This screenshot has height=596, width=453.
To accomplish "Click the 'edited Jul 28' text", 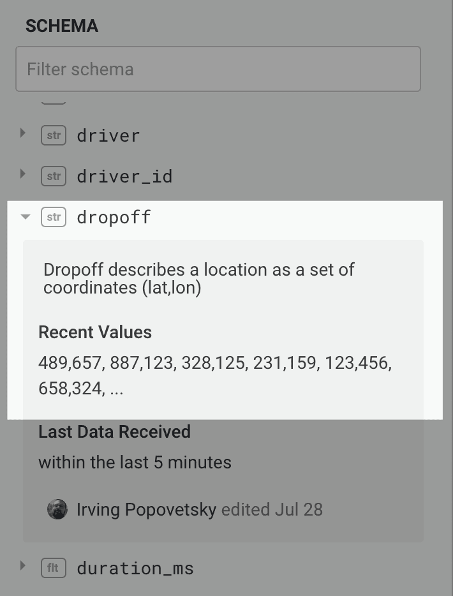I will (x=272, y=510).
